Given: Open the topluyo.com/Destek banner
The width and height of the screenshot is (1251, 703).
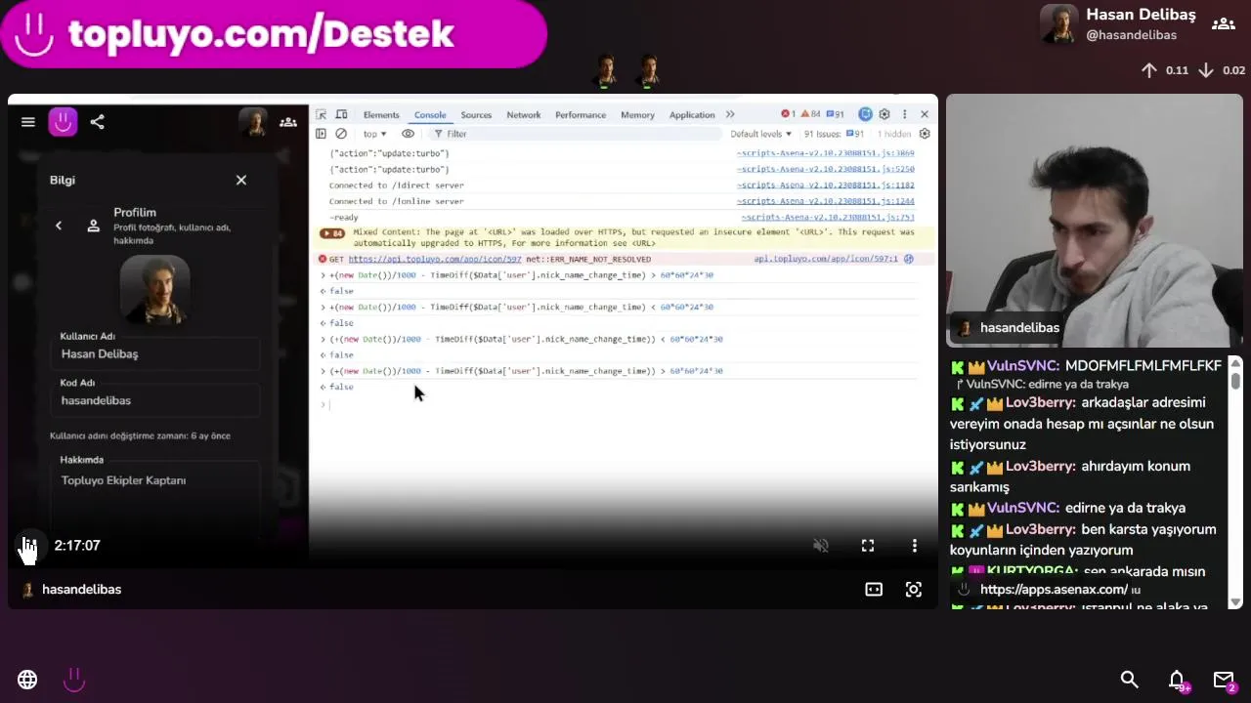Looking at the screenshot, I should tap(273, 34).
